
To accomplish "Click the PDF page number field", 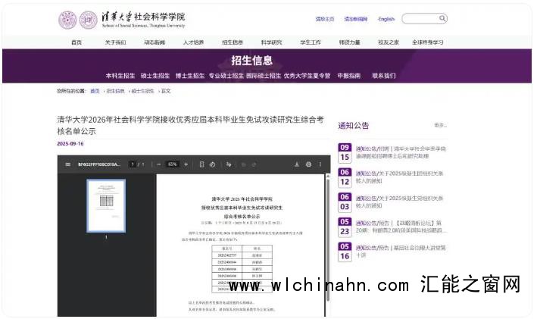I will tap(133, 164).
